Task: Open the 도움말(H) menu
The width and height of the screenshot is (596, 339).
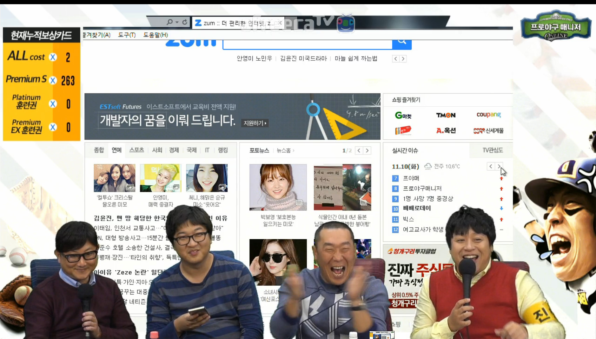Action: click(x=155, y=35)
